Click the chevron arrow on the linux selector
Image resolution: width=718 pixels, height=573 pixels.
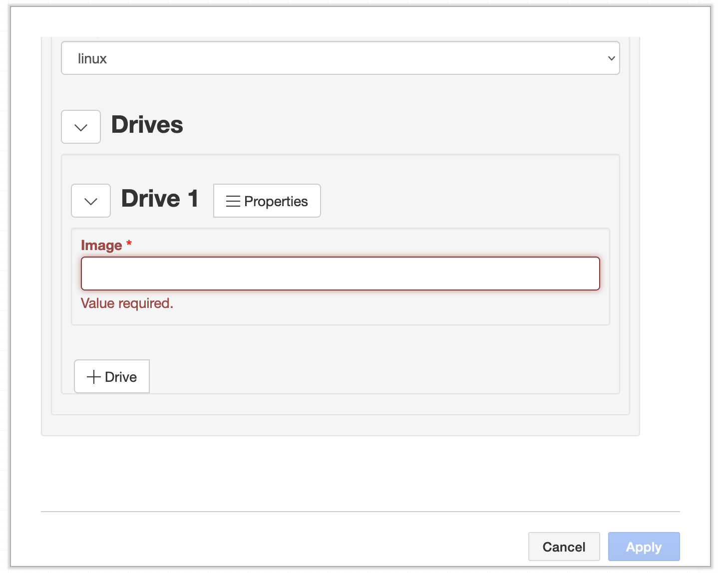click(611, 58)
